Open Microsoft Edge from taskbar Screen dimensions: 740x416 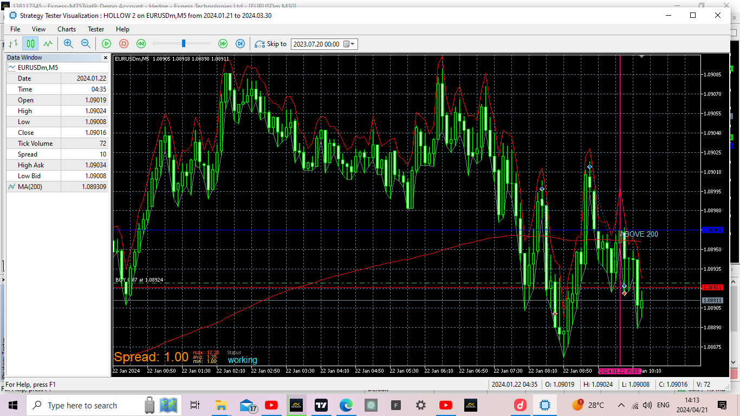(x=346, y=405)
